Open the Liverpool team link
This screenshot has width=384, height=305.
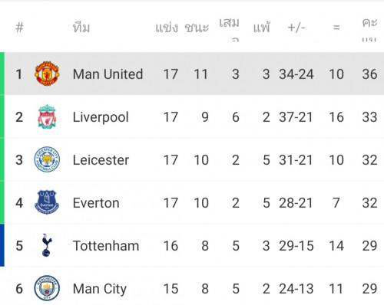click(x=101, y=117)
